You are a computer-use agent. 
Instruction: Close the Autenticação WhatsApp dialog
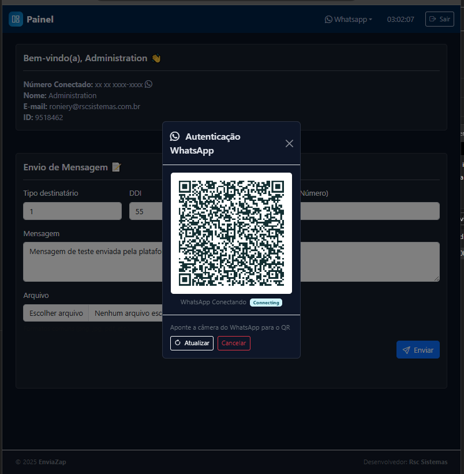pyautogui.click(x=289, y=143)
